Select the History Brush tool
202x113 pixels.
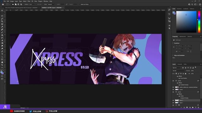2,38
